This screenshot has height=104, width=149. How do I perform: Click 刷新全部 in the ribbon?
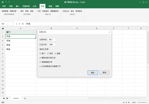pyautogui.click(x=13, y=11)
